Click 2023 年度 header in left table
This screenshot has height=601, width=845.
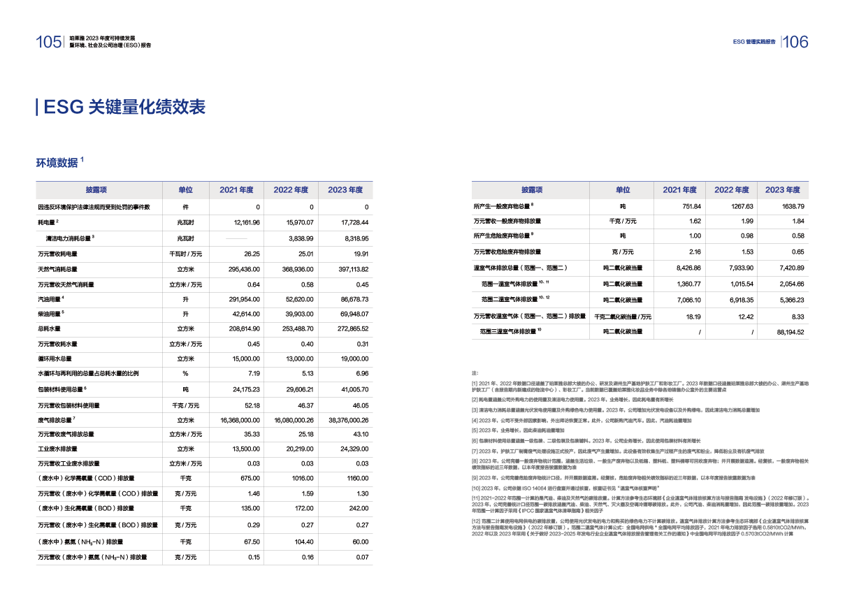[345, 190]
